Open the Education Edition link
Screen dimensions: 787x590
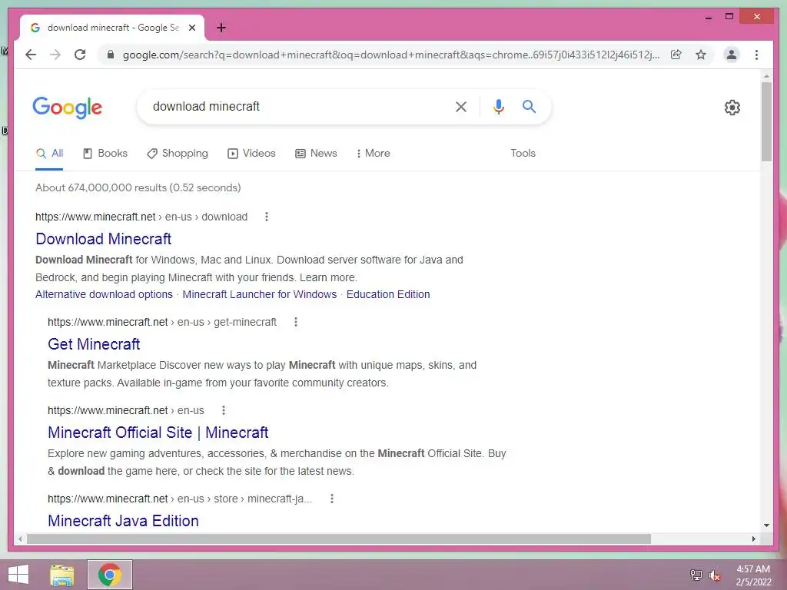388,294
